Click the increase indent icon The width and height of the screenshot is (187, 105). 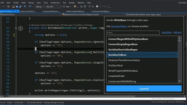(93, 7)
